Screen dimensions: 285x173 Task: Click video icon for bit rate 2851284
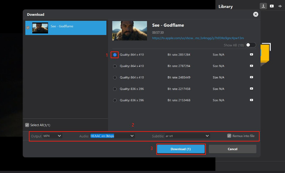coord(252,55)
